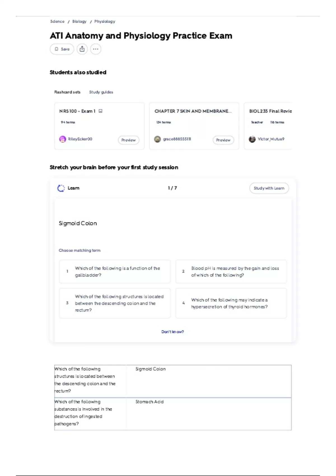Viewport: 336px width, 476px height.
Task: Click the icon next to NRS 100 - Exam 1
Action: tap(101, 111)
